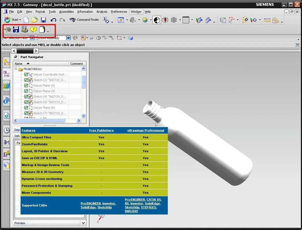Click the blank page icon in eDrawings toolbar
Screen dimensions: 302x230
(42, 29)
